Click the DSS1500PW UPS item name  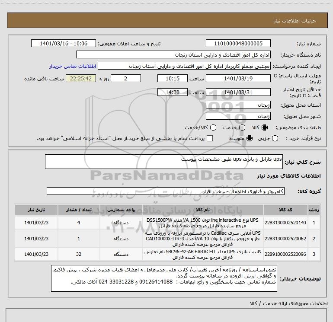point(202,223)
